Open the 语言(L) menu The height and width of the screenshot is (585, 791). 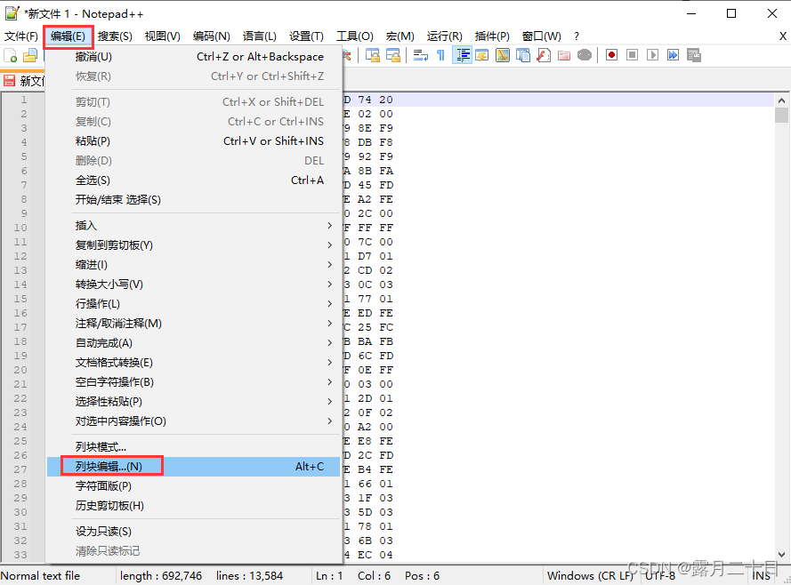click(x=259, y=36)
